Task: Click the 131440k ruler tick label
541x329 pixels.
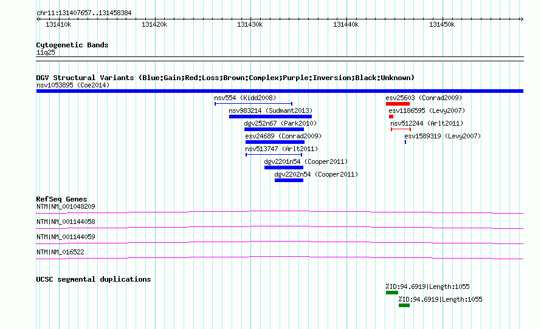Action: tap(346, 24)
